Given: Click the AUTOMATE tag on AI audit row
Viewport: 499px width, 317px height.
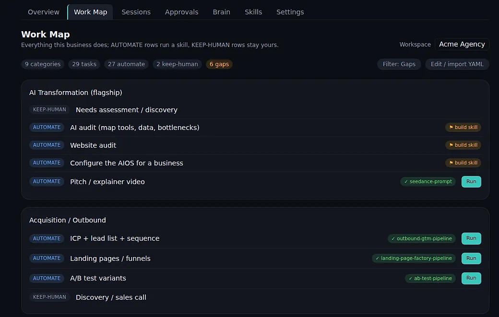Looking at the screenshot, I should click(47, 127).
